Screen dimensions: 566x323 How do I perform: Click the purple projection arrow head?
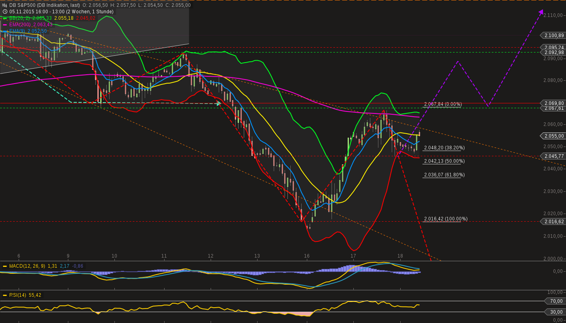[541, 13]
